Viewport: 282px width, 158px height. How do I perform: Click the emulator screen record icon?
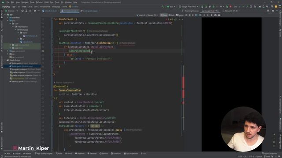pyautogui.click(x=219, y=15)
